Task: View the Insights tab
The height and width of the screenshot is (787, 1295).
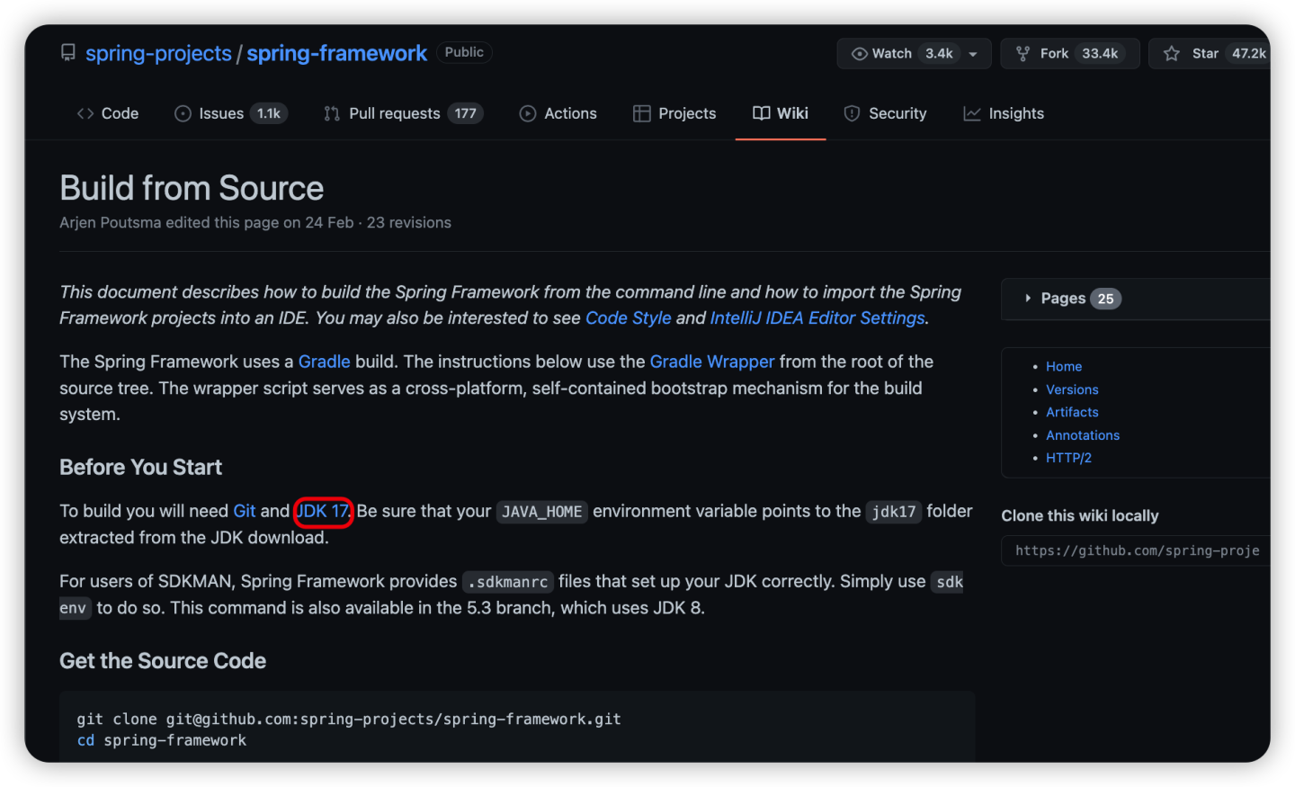Action: pyautogui.click(x=1004, y=113)
